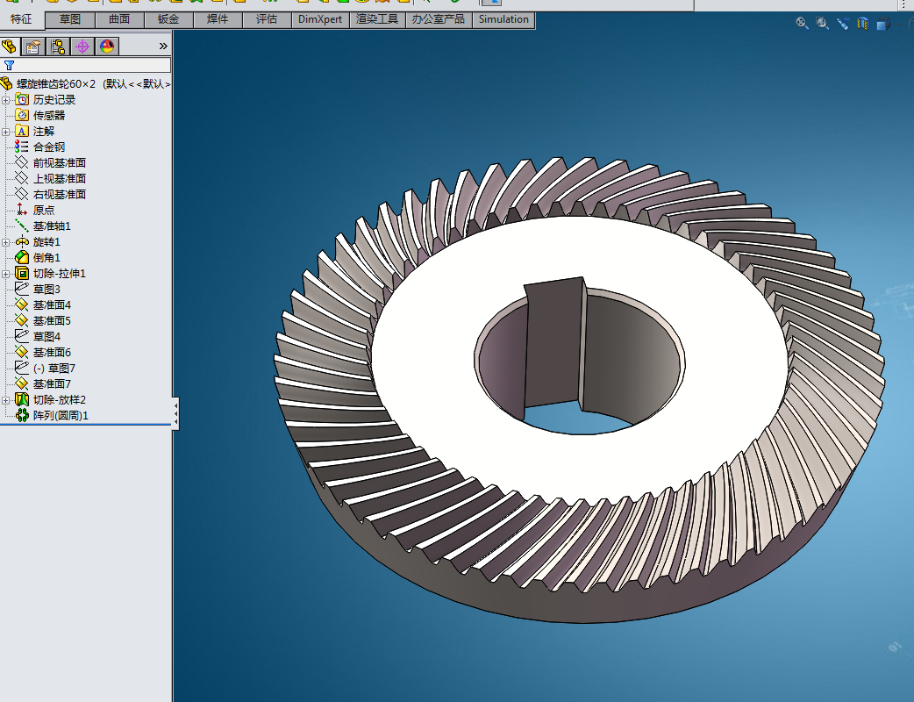Switch to the 特征 tab
This screenshot has height=702, width=914.
(x=22, y=19)
